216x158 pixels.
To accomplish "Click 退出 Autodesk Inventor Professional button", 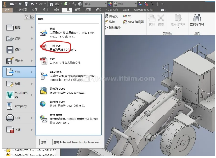I will tap(76, 142).
